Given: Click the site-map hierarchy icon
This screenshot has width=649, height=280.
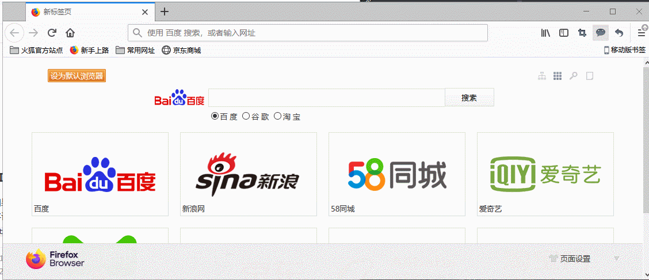Looking at the screenshot, I should click(541, 76).
